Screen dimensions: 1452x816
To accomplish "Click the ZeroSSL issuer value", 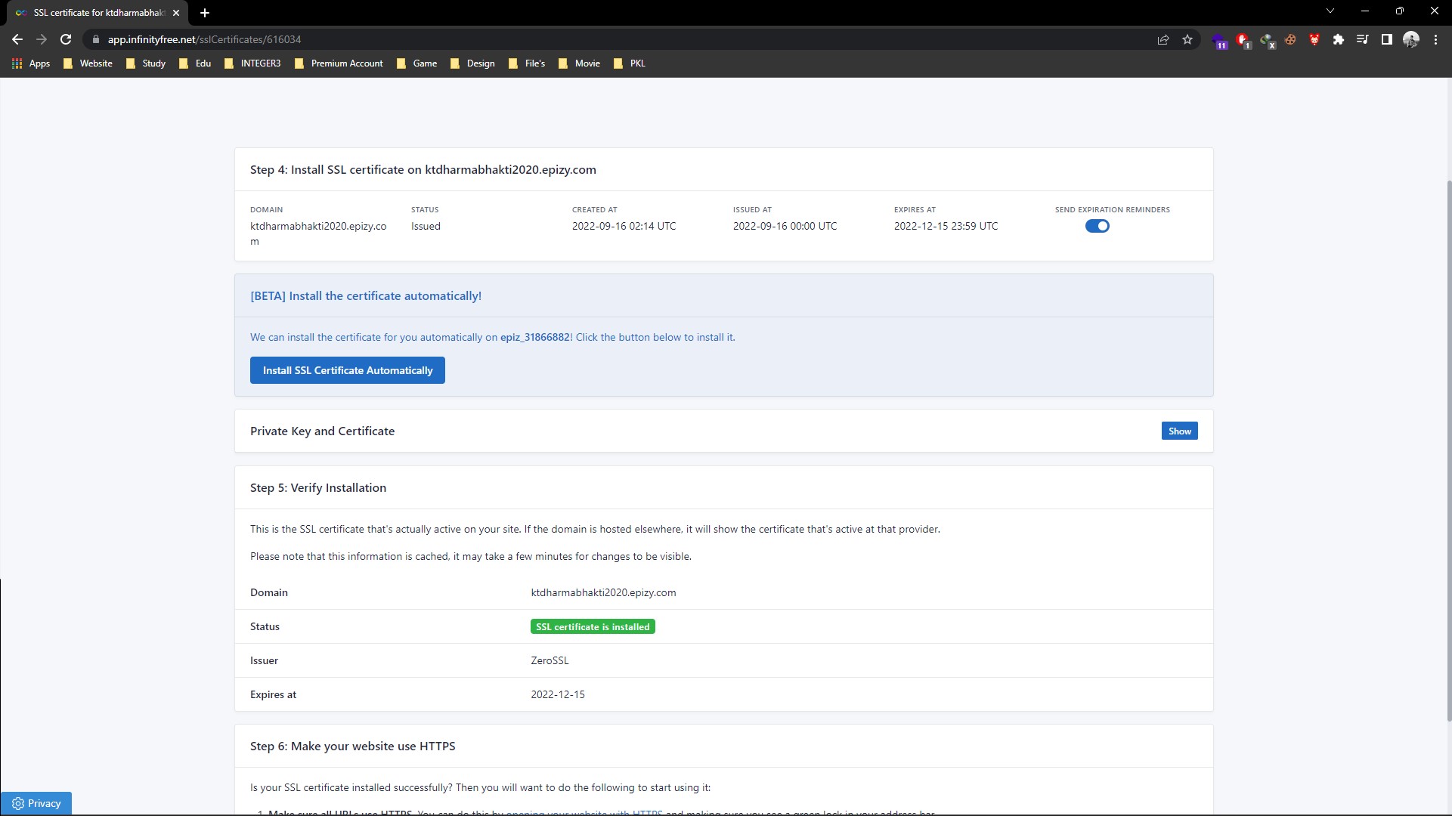I will click(x=550, y=660).
